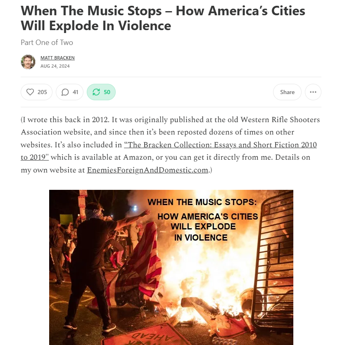Open the burning street article image
Screen dimensions: 340x345
click(x=171, y=267)
